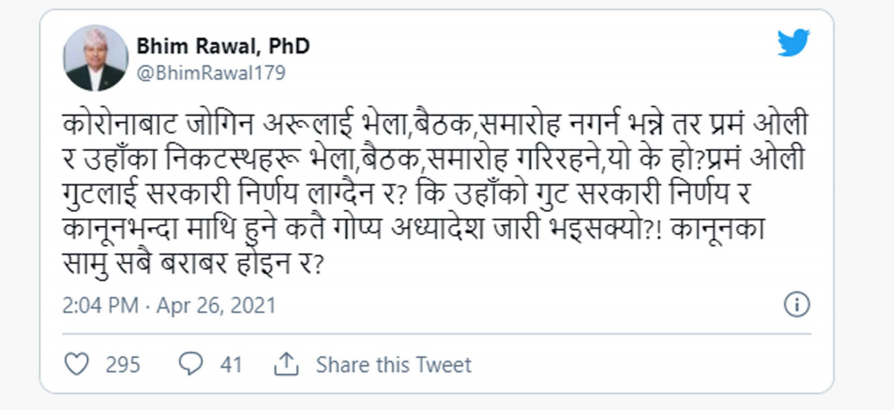Open the tweet info circle icon

[x=797, y=304]
